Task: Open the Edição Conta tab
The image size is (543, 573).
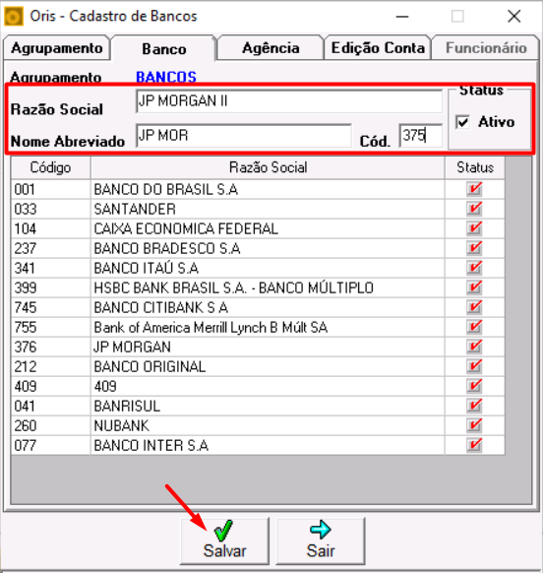Action: tap(378, 48)
